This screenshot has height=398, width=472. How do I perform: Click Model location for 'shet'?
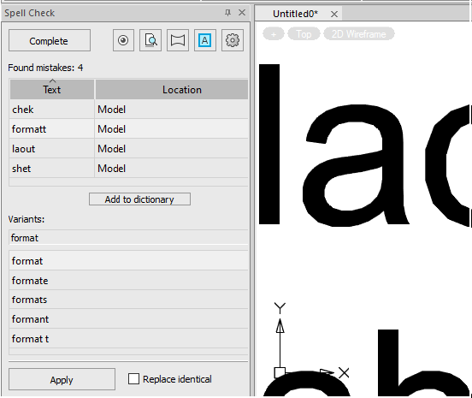coord(172,169)
